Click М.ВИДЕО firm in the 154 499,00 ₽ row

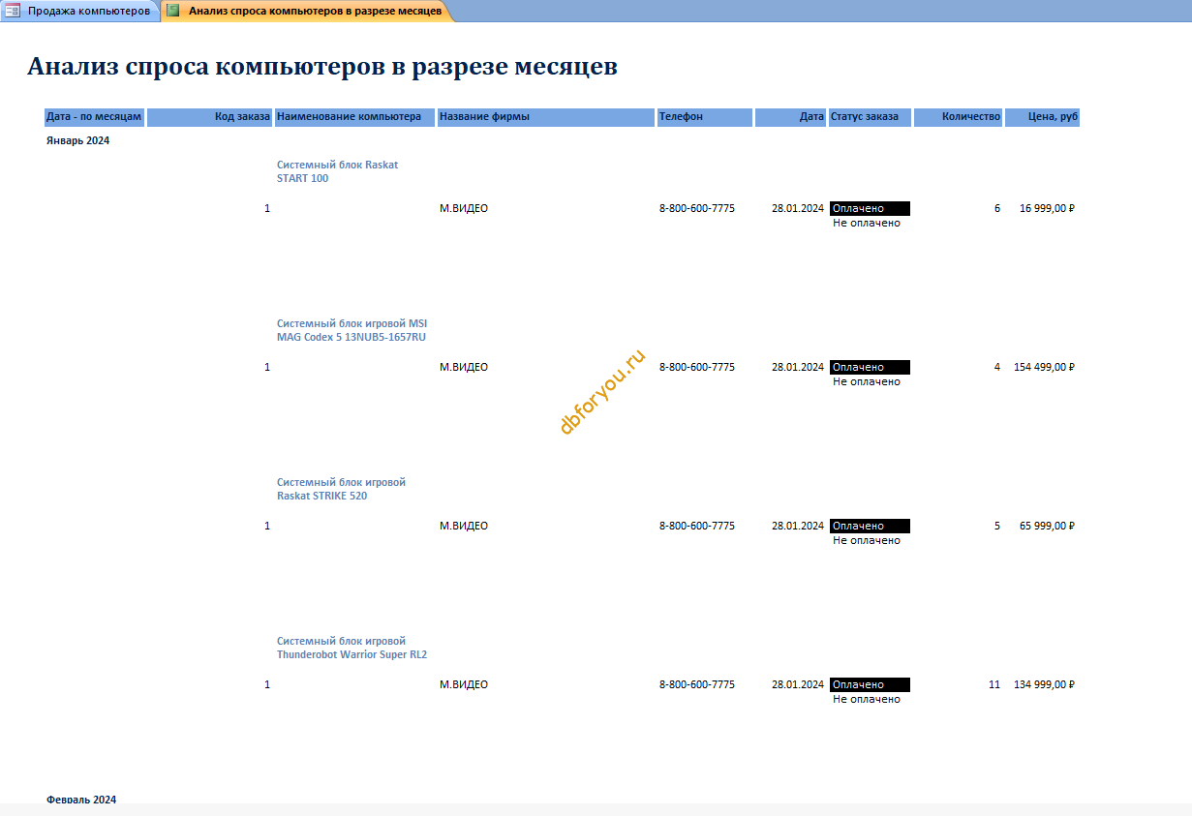pyautogui.click(x=464, y=367)
